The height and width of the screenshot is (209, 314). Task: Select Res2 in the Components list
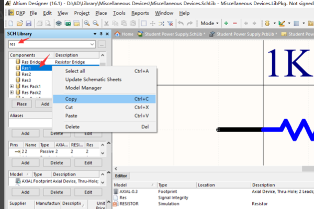pos(26,74)
